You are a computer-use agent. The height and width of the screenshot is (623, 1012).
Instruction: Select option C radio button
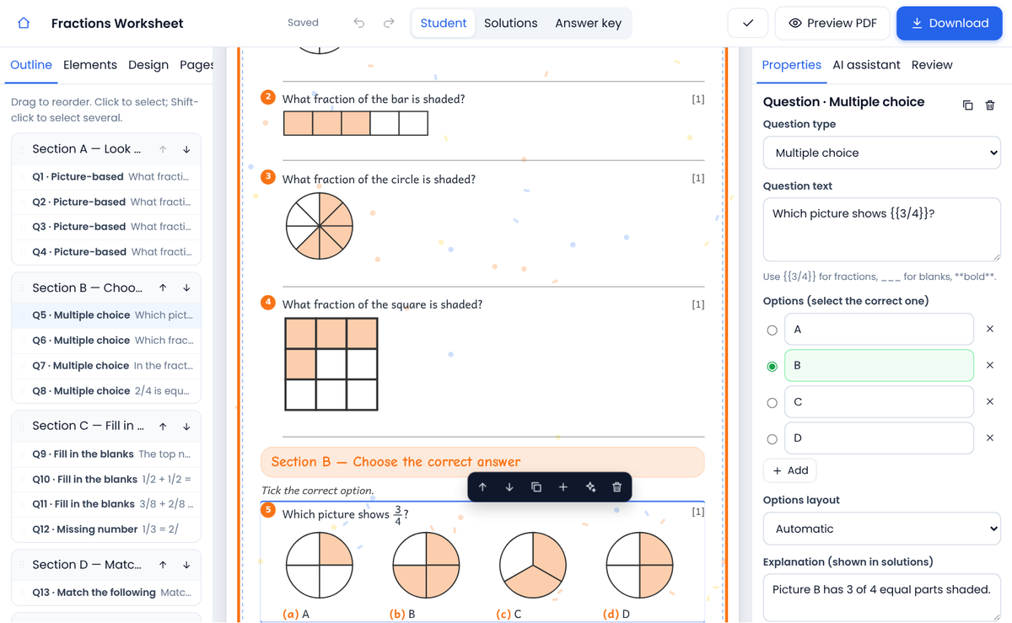[x=772, y=403]
